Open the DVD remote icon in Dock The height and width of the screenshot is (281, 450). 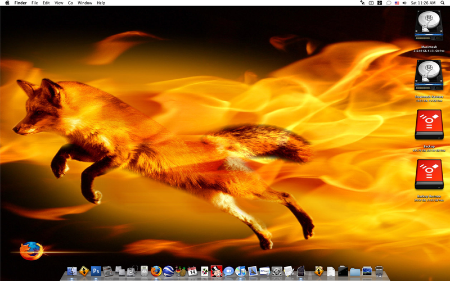click(x=144, y=271)
